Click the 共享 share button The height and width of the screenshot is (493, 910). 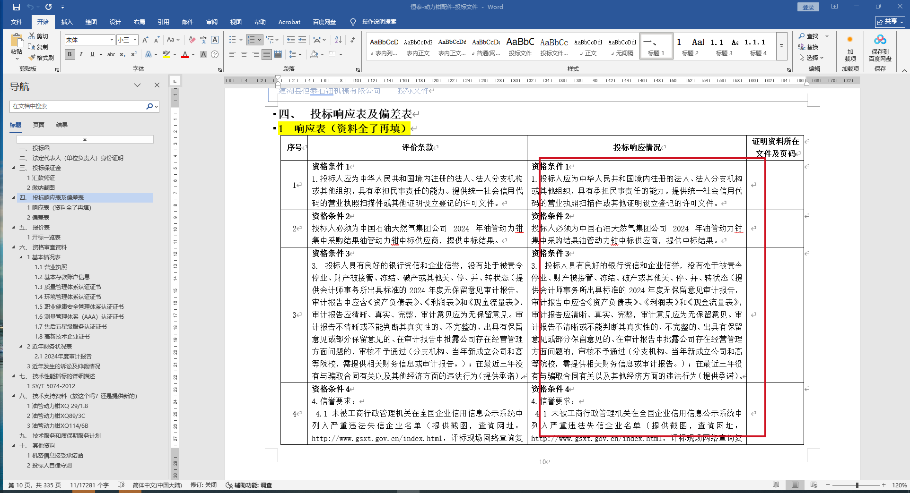coord(890,22)
